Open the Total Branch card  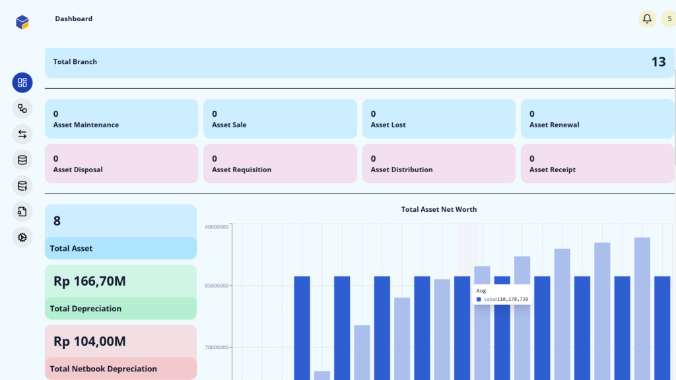point(360,63)
